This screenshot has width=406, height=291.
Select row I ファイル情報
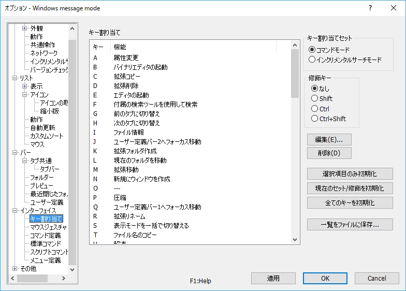191,133
